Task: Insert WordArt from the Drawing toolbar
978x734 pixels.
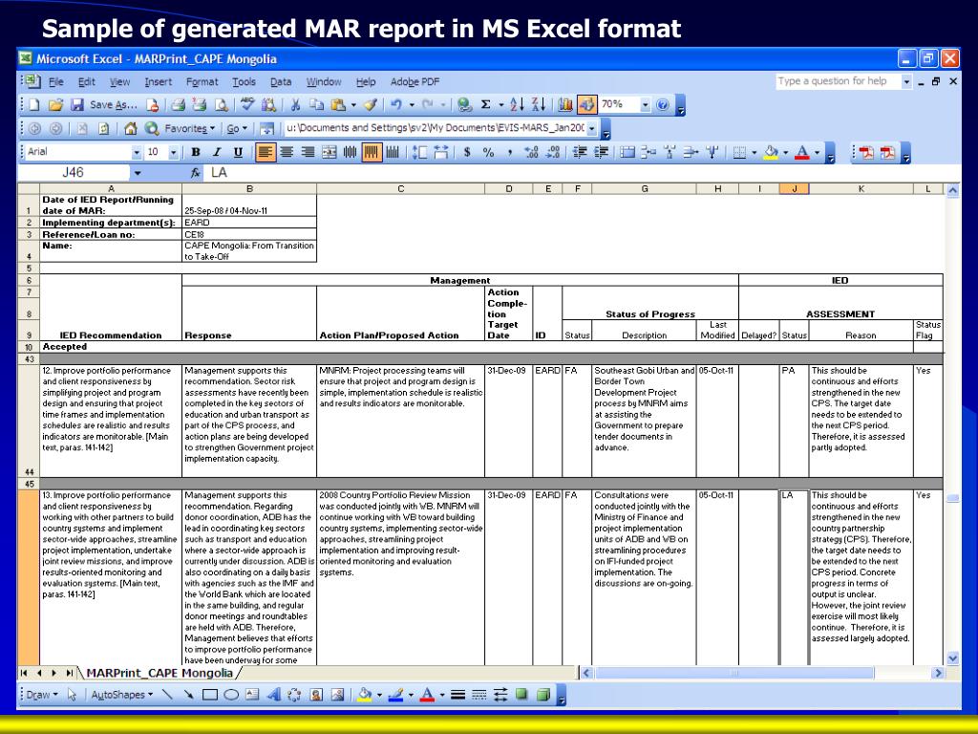Action: [x=273, y=695]
